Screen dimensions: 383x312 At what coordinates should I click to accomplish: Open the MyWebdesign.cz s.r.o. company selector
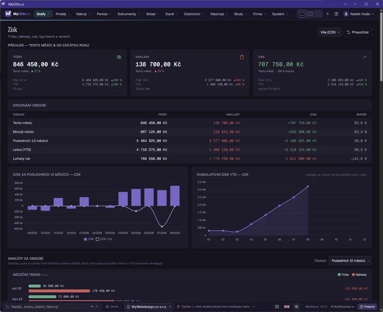pos(149,306)
